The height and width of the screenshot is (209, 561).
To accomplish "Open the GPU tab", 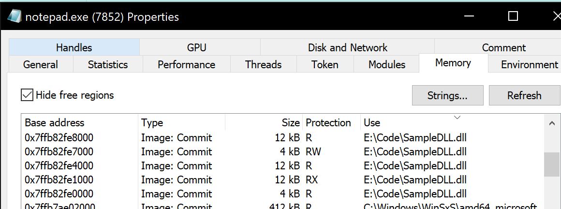I will pyautogui.click(x=196, y=47).
